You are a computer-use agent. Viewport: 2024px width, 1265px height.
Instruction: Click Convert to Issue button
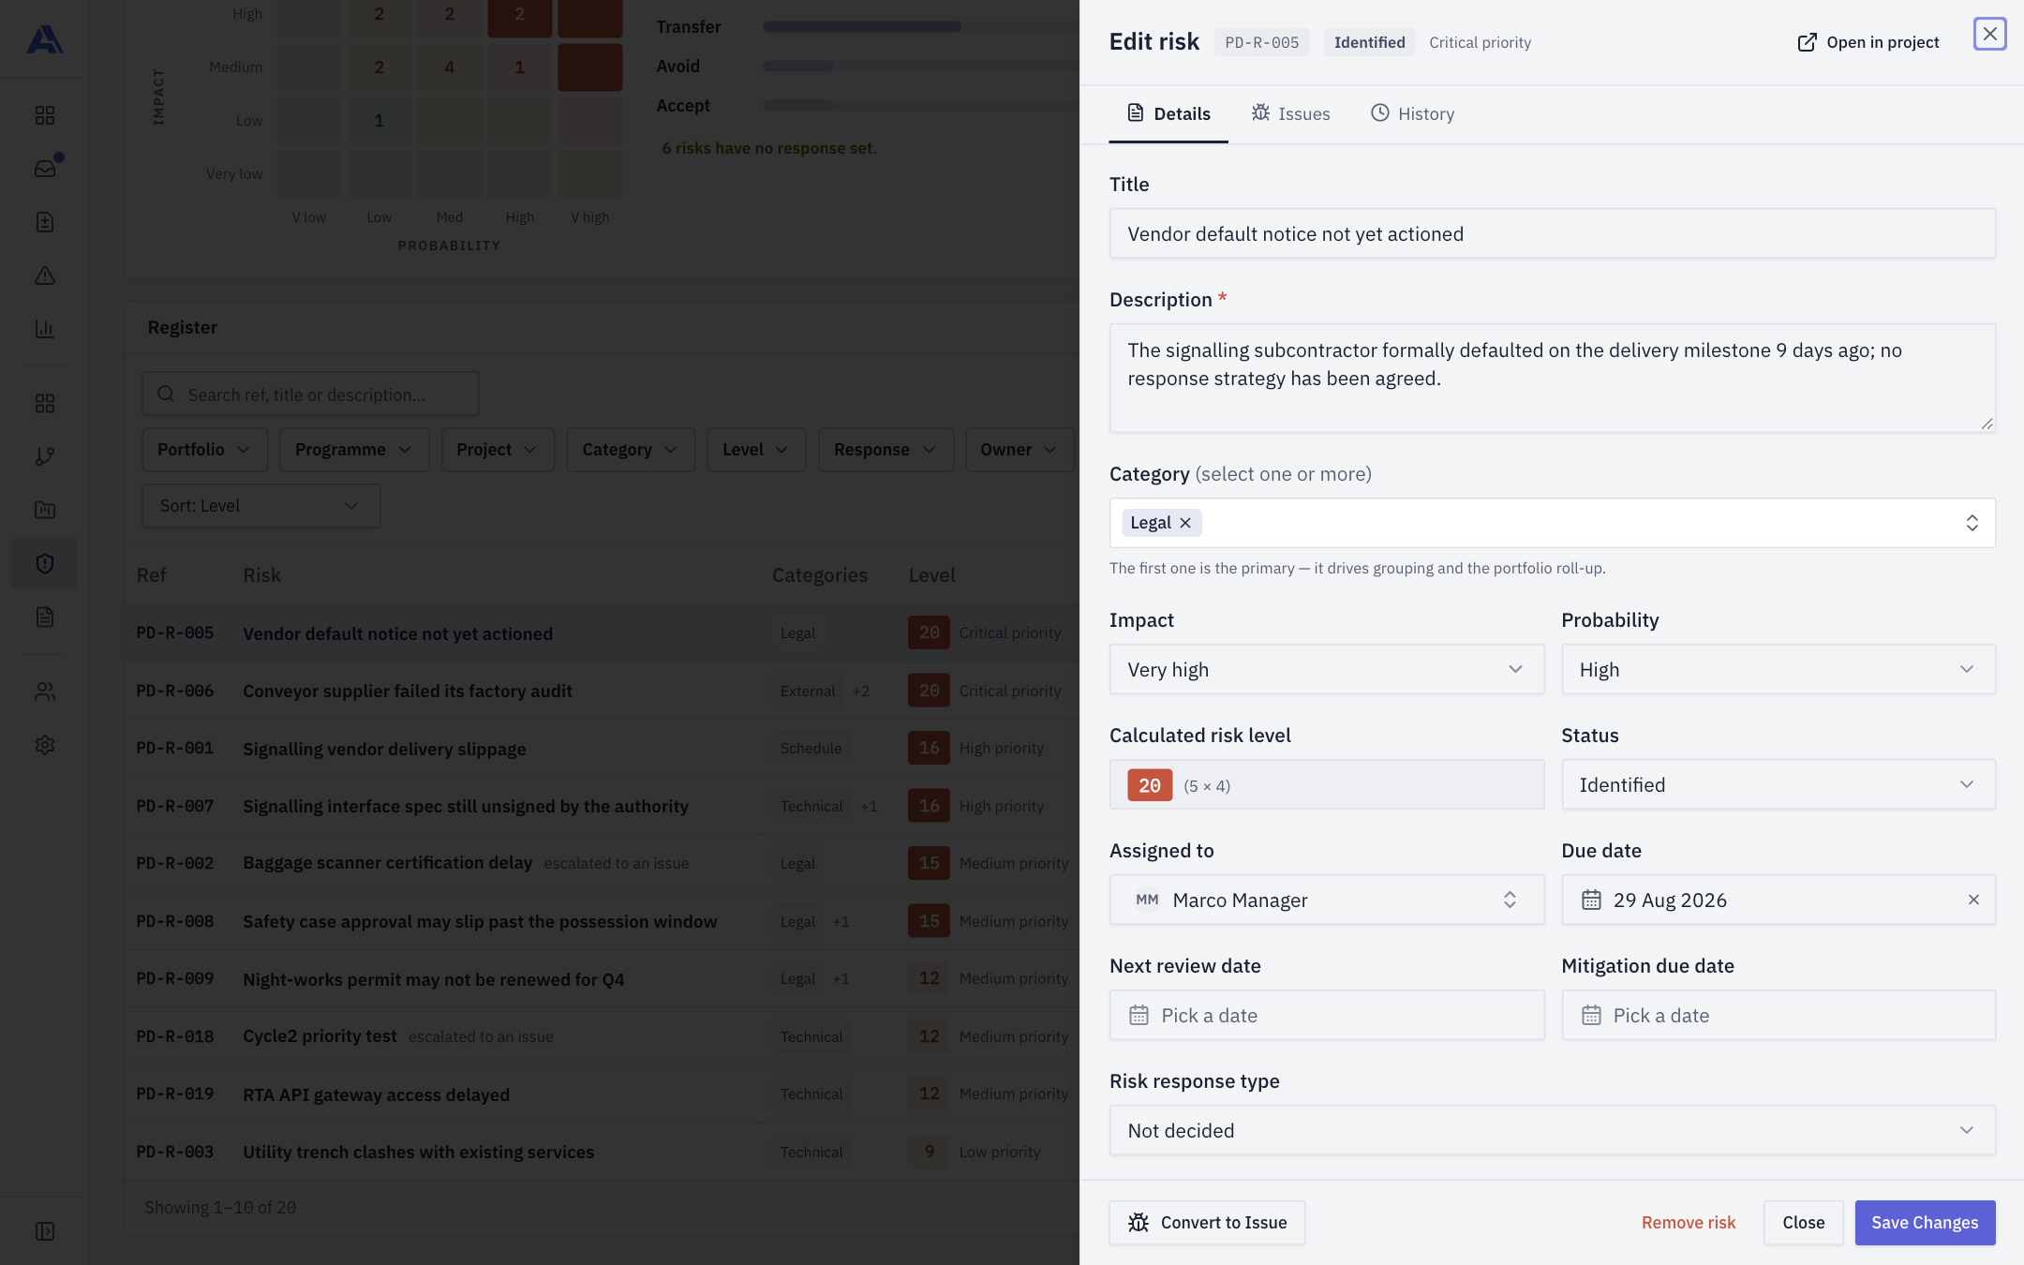(1207, 1223)
